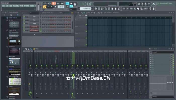Open the PATTERNS menu
176x100 pixels.
coord(16,6)
